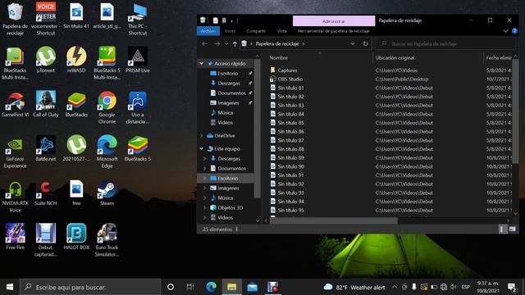525x295 pixels.
Task: Click the taskbar clock showing 9:37
Action: pyautogui.click(x=488, y=287)
